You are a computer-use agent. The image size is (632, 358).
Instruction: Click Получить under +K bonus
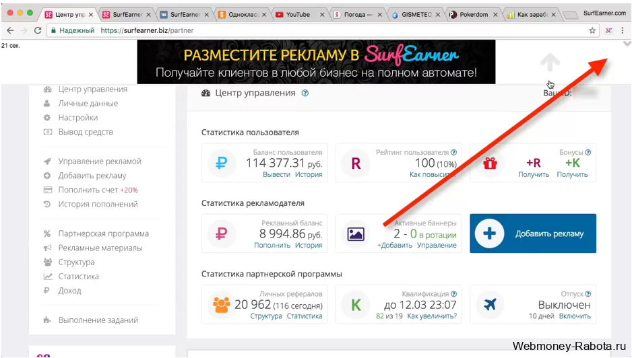(x=572, y=174)
